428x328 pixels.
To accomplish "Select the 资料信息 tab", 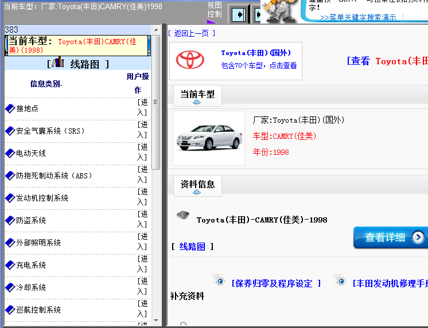I will click(197, 186).
